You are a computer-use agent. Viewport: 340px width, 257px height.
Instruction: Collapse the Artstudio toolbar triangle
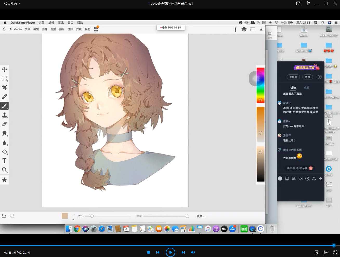(261, 29)
